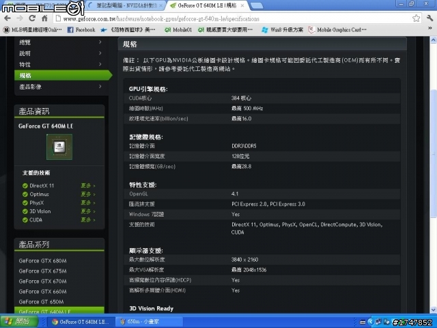Click the '3D Vision Ready' heading
Image resolution: width=437 pixels, height=328 pixels.
152,308
